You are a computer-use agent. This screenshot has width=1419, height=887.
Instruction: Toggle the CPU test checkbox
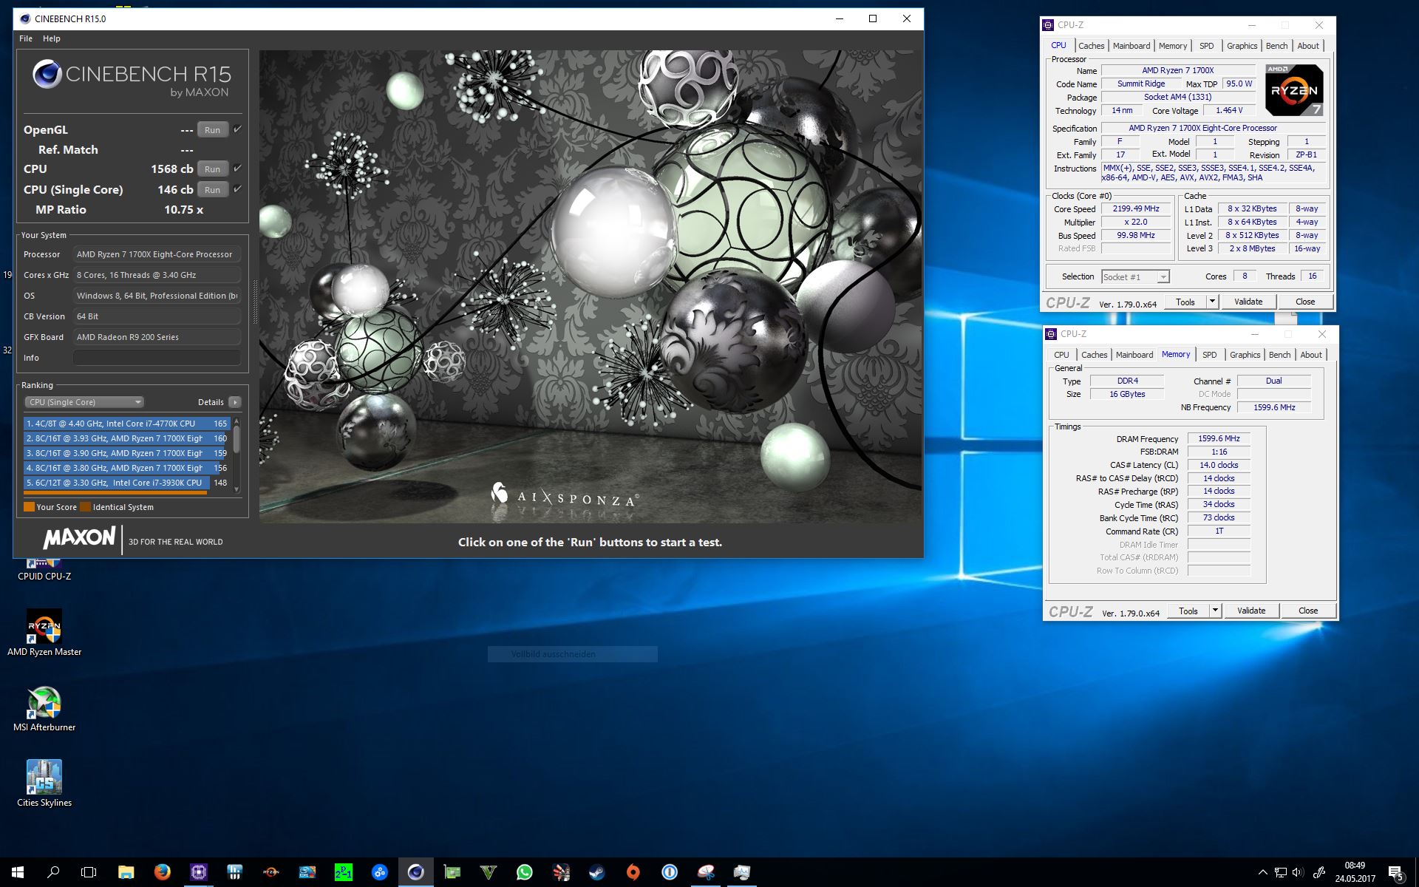[x=237, y=169]
